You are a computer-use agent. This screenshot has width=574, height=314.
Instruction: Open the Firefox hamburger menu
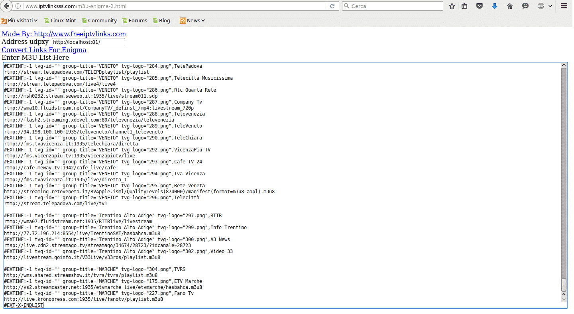564,6
